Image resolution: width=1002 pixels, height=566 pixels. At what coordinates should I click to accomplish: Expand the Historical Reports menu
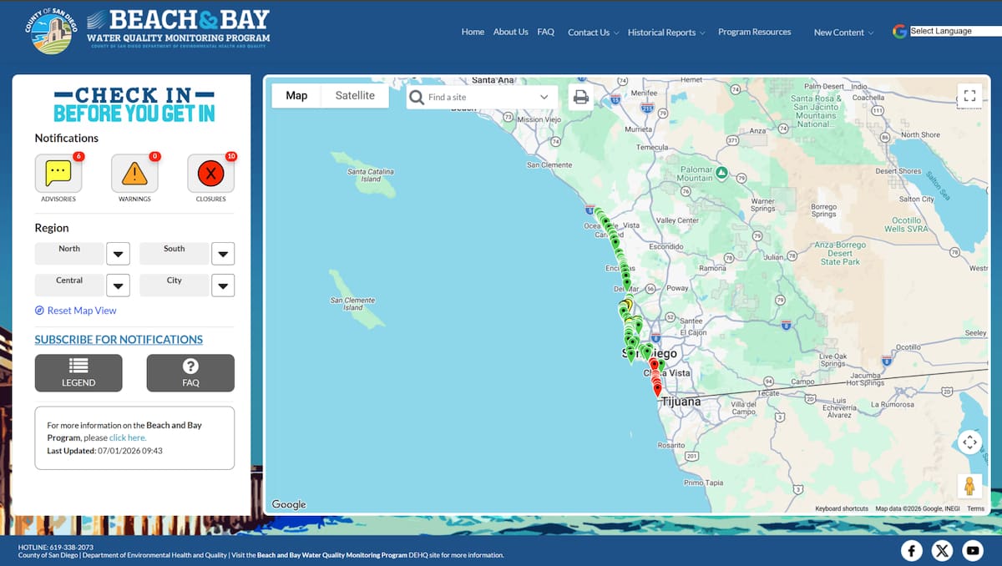coord(666,33)
